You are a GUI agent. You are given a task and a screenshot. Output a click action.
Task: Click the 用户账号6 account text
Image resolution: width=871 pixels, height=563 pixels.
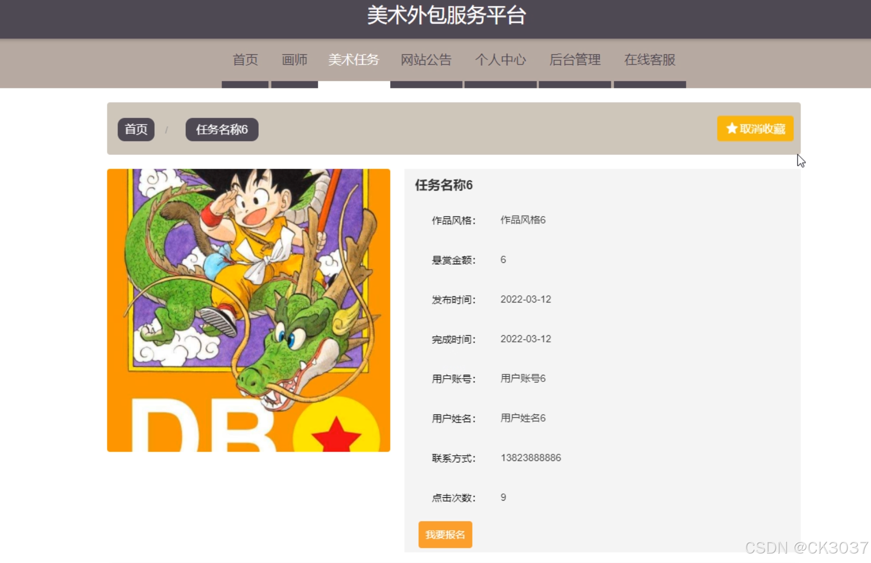[523, 378]
